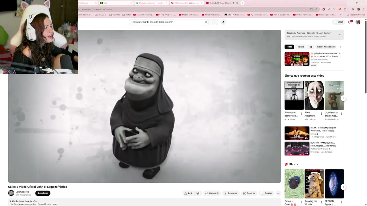Screen dimensions: 367x206
Task: Like the video with the 24 k thumbs-up
Action: [x=188, y=193]
